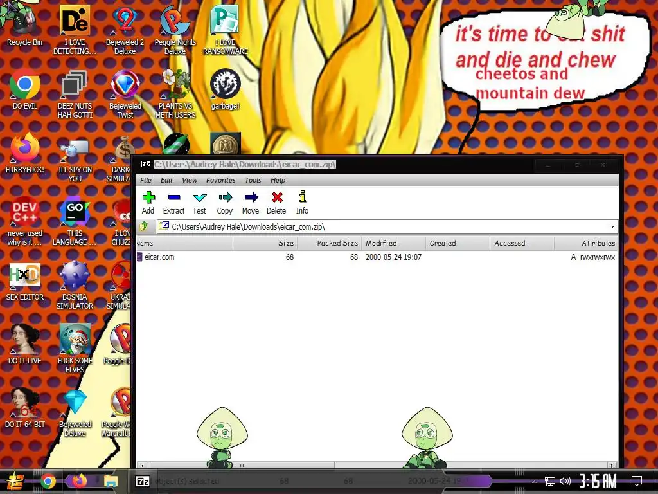Open the notification center icon
Image resolution: width=658 pixels, height=494 pixels.
[x=637, y=481]
